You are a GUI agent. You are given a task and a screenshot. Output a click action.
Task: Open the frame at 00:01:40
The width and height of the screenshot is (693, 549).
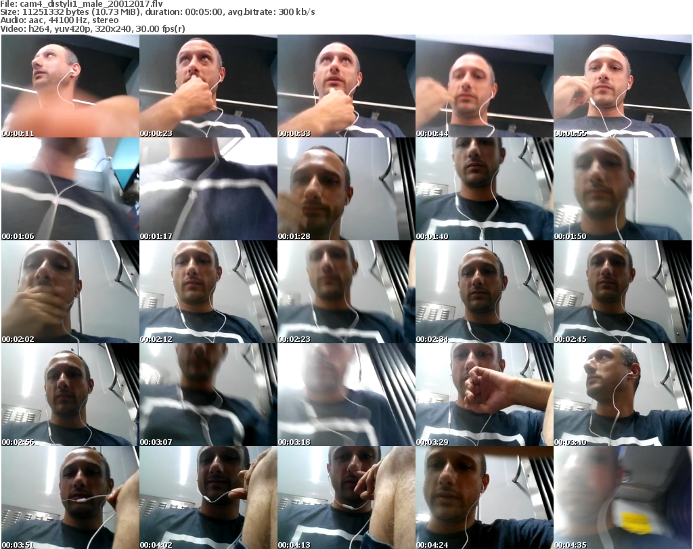(x=485, y=189)
